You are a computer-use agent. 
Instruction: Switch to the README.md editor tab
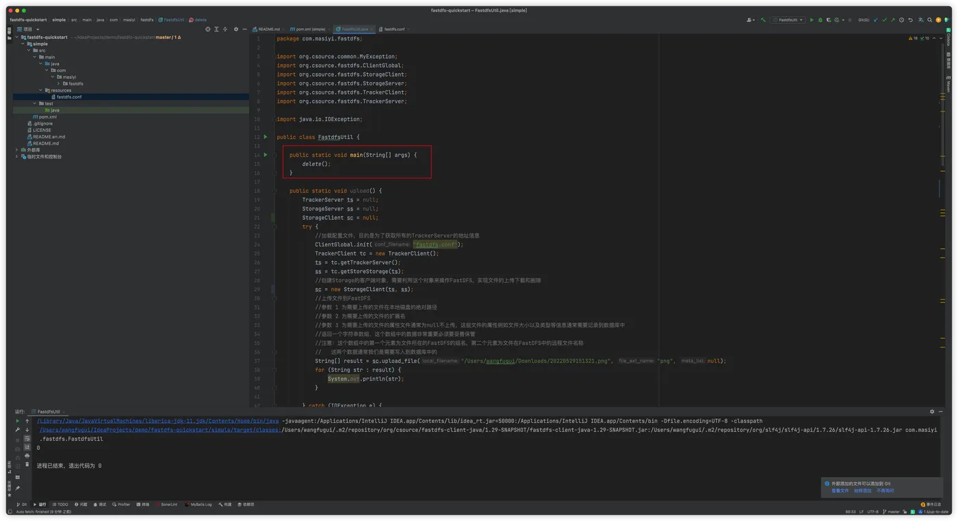pyautogui.click(x=267, y=29)
